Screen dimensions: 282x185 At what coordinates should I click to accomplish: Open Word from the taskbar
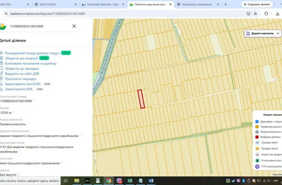click(x=151, y=181)
